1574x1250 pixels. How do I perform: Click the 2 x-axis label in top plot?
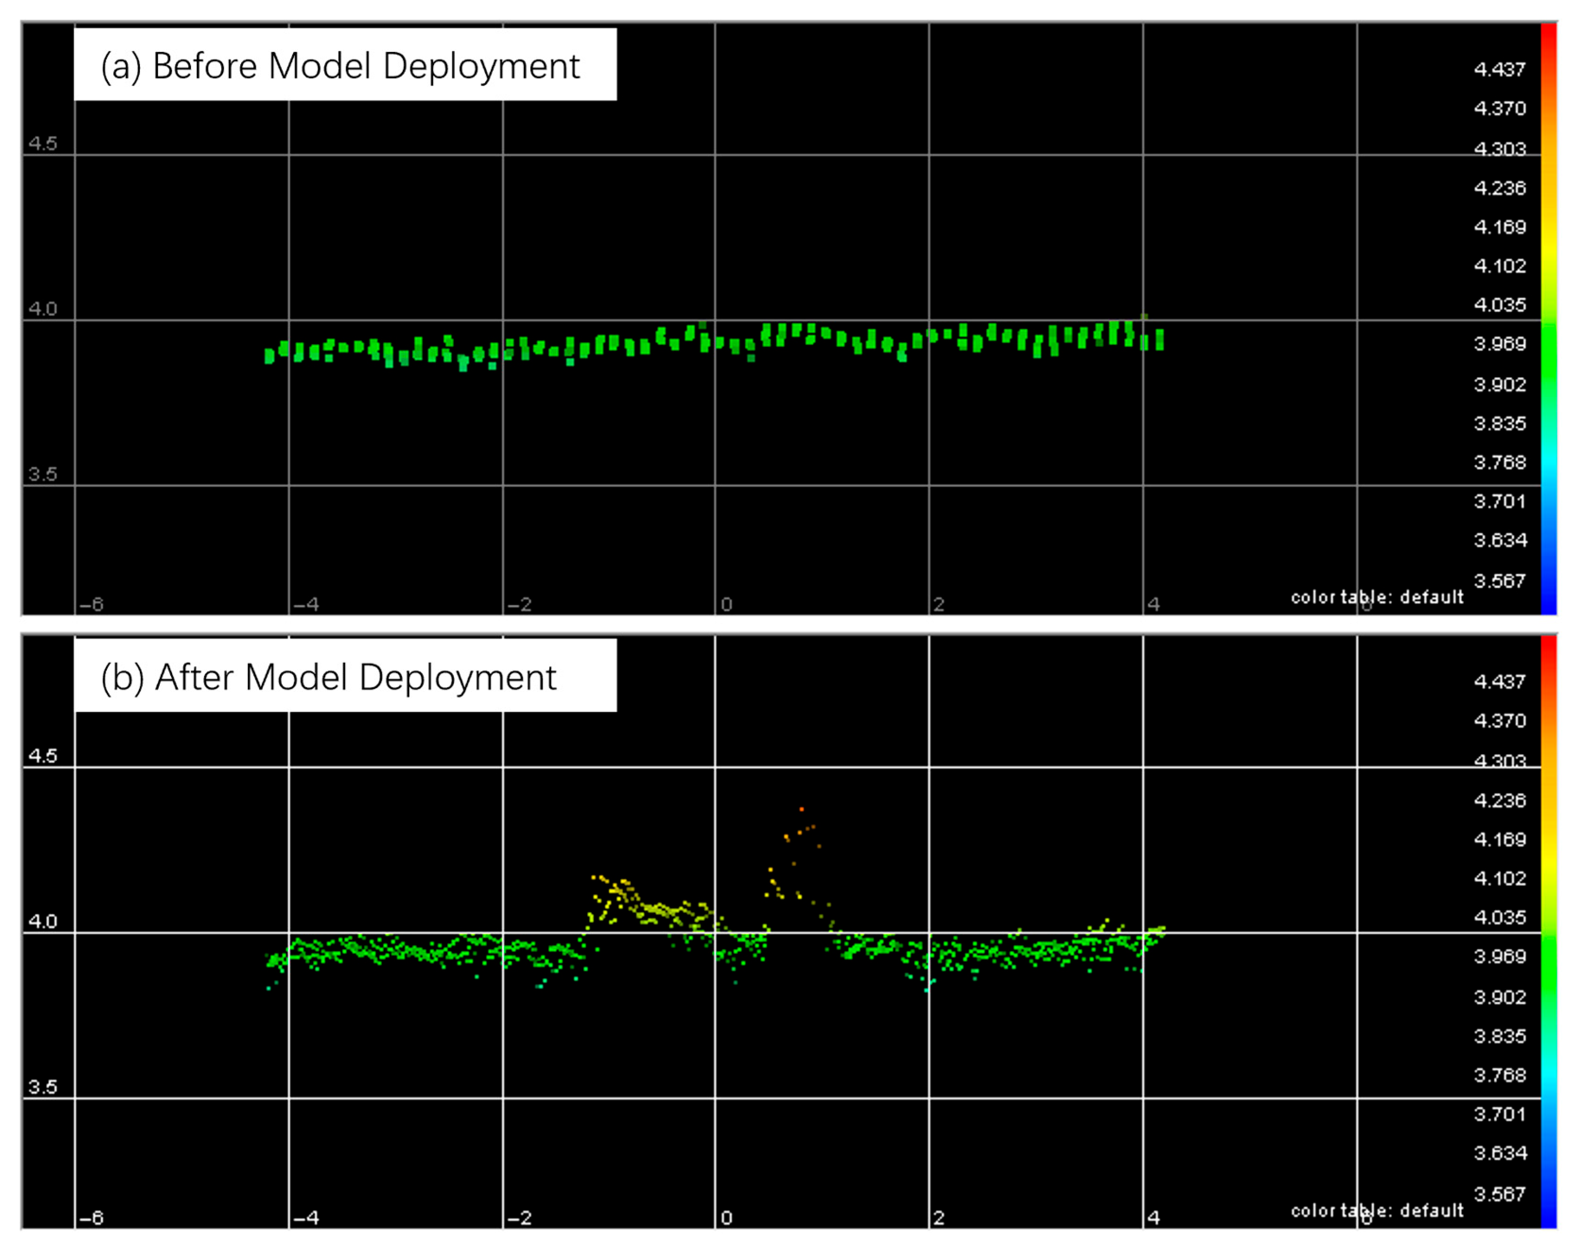click(939, 604)
